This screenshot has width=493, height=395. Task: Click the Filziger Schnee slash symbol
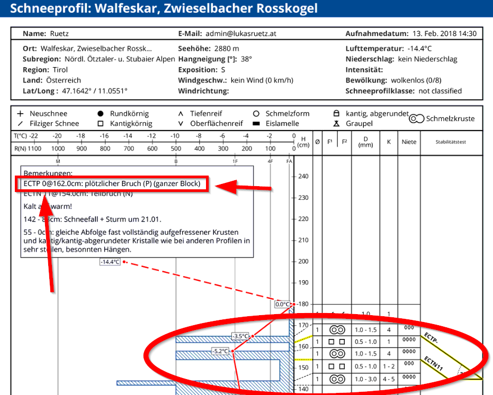click(20, 124)
